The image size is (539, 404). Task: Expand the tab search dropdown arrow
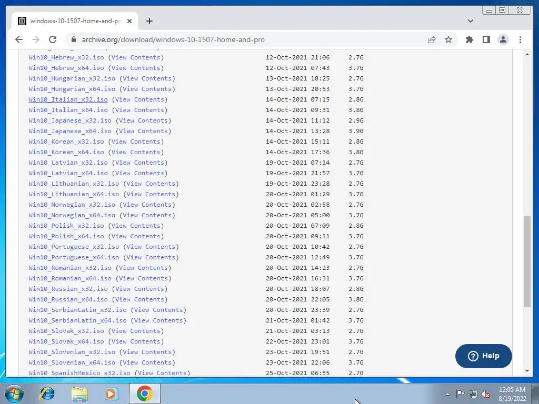(x=470, y=21)
